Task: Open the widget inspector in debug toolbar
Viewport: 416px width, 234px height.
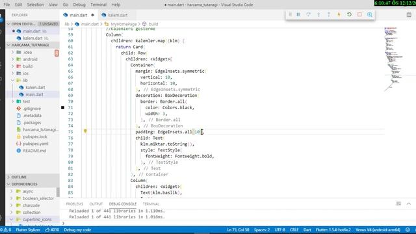Action: click(x=370, y=14)
